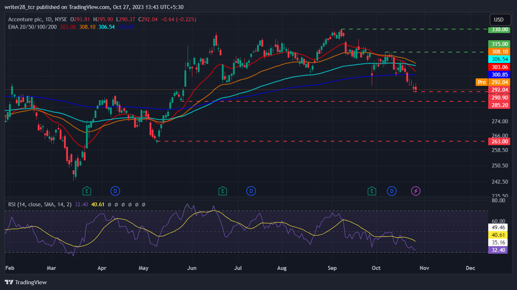The image size is (517, 290).
Task: Click the 274.00 axis value
Action: click(x=499, y=121)
